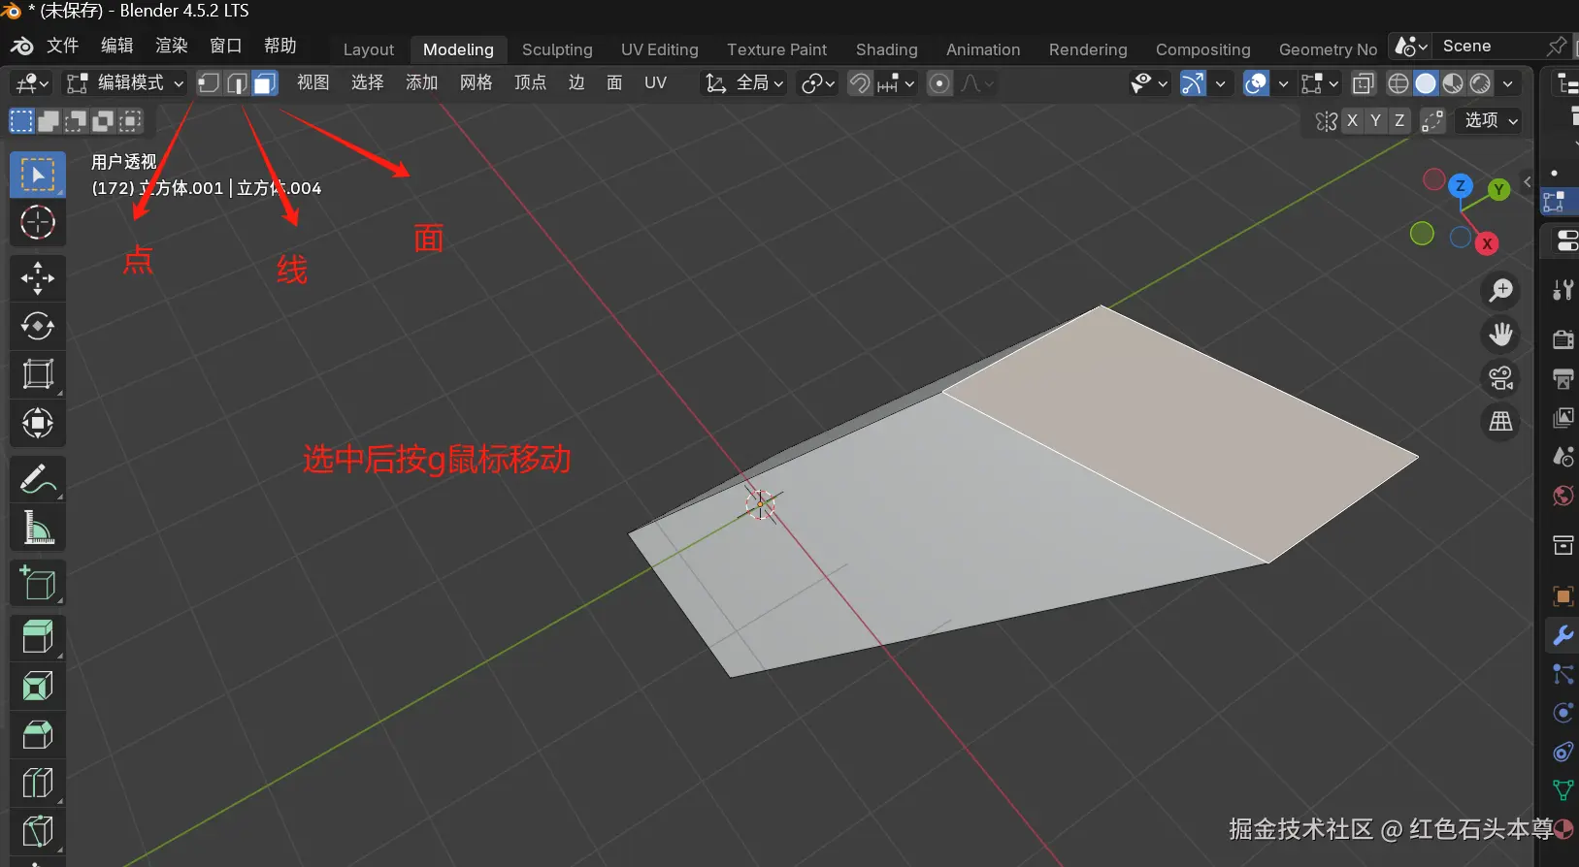1579x867 pixels.
Task: Toggle snapping magnet
Action: [860, 83]
